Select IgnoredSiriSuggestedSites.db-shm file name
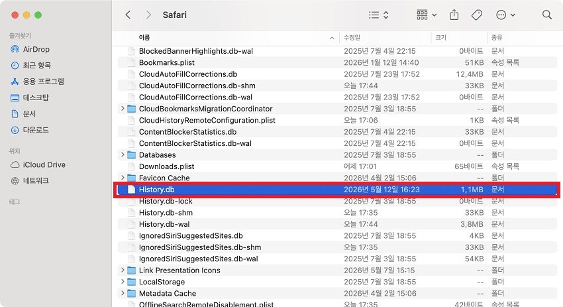This screenshot has height=307, width=563. point(200,247)
